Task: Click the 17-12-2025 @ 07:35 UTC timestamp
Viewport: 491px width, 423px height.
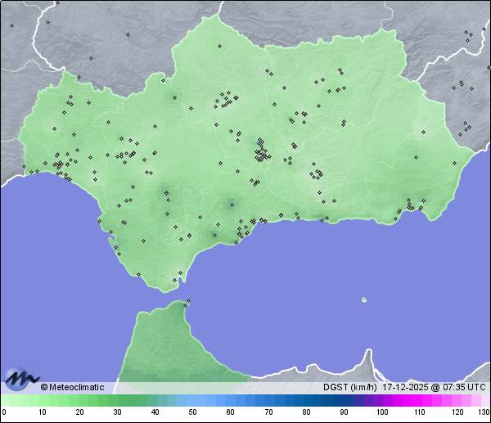Action: [x=435, y=387]
